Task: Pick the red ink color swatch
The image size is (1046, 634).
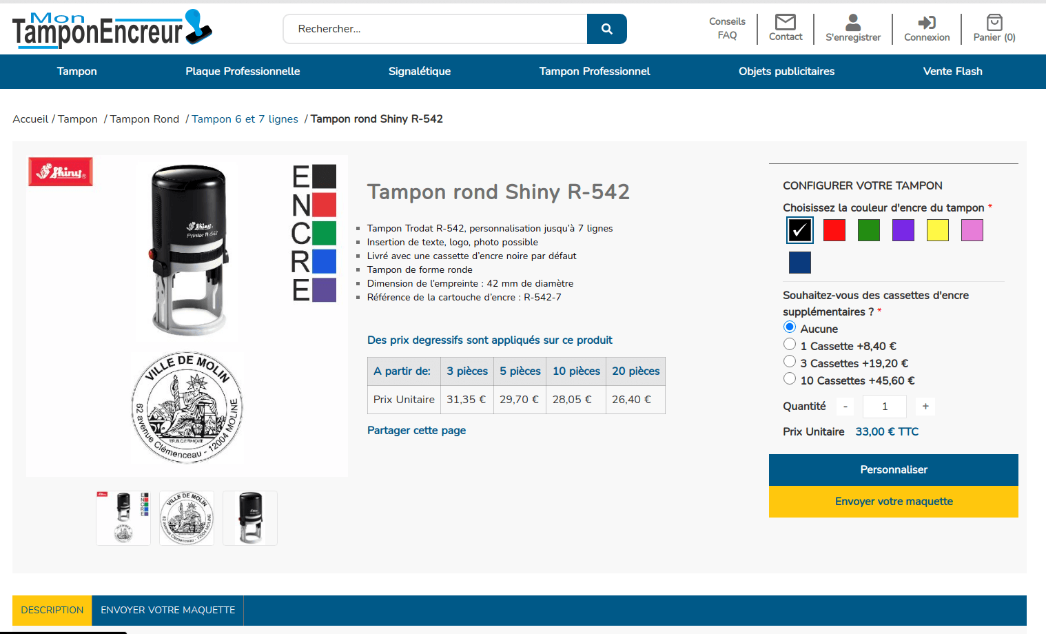Action: [x=834, y=230]
